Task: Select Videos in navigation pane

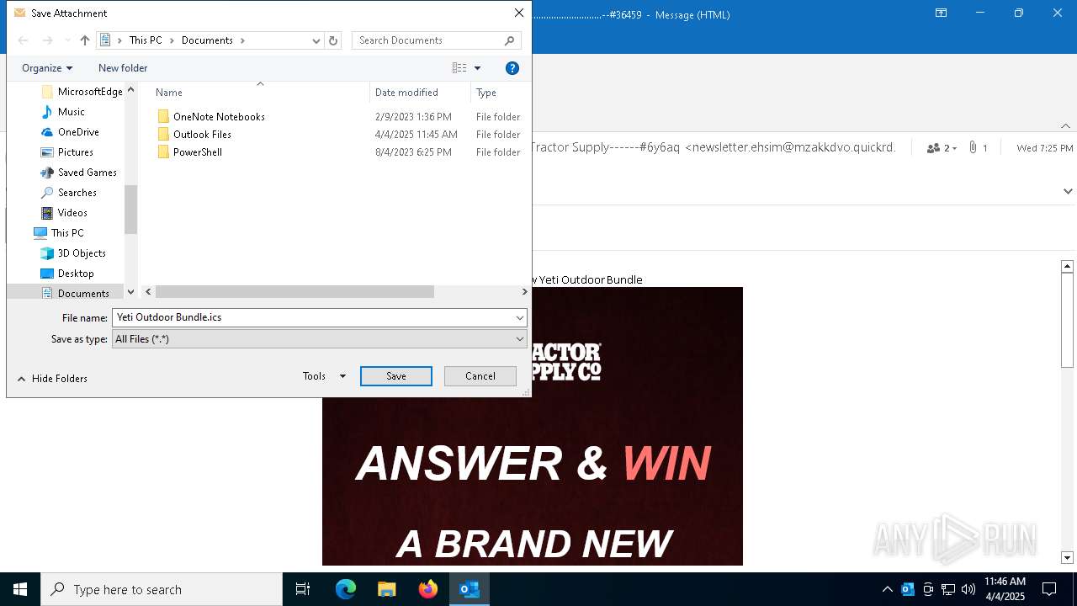Action: tap(65, 213)
